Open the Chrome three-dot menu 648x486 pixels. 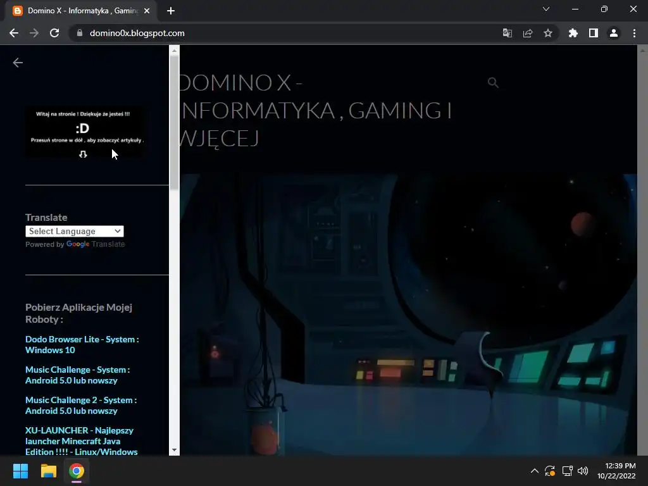click(x=634, y=33)
